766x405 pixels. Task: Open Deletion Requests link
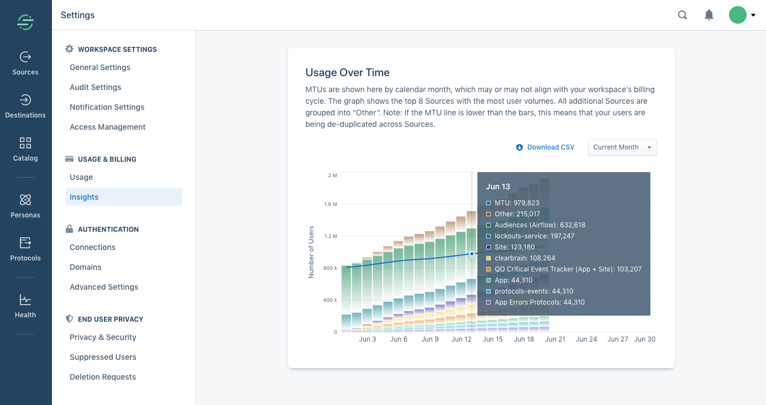coord(103,377)
